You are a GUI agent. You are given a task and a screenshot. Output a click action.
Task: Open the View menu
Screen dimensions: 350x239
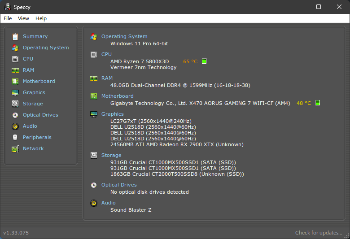click(23, 18)
